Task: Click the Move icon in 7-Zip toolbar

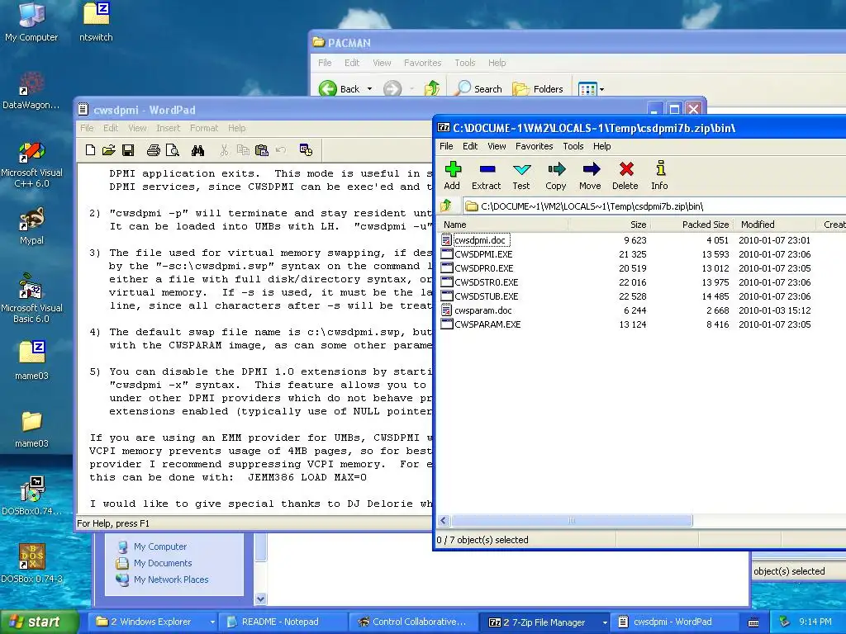Action: coord(590,176)
